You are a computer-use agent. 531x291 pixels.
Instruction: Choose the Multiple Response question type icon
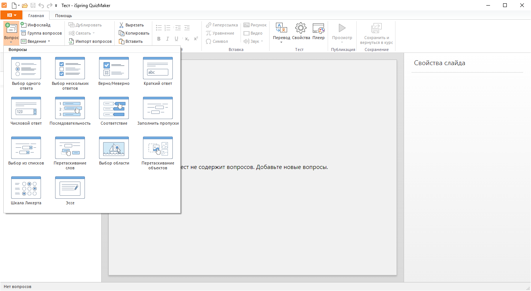[x=70, y=68]
